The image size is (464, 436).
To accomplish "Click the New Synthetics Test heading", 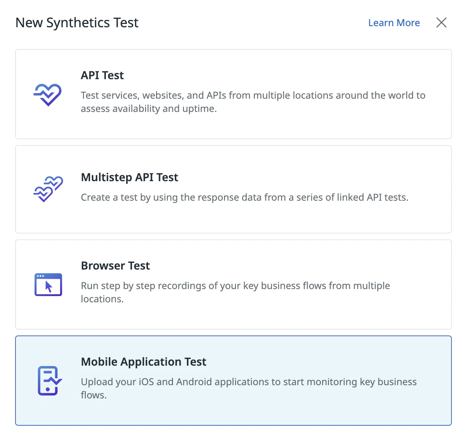I will [x=77, y=22].
